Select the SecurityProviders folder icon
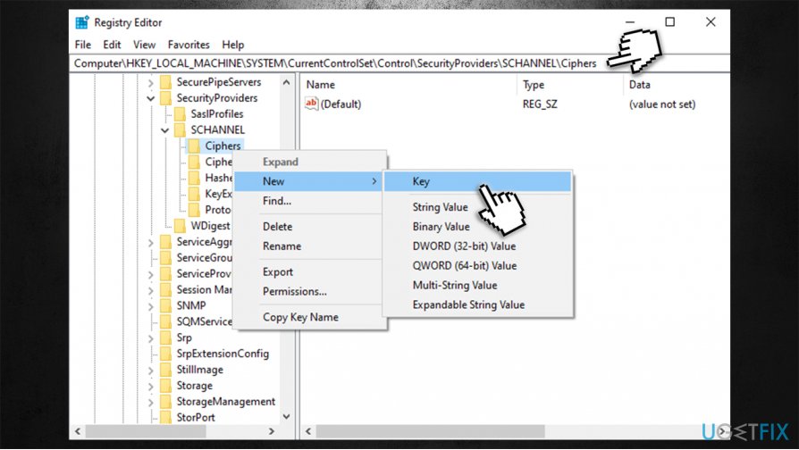The image size is (799, 450). 165,97
